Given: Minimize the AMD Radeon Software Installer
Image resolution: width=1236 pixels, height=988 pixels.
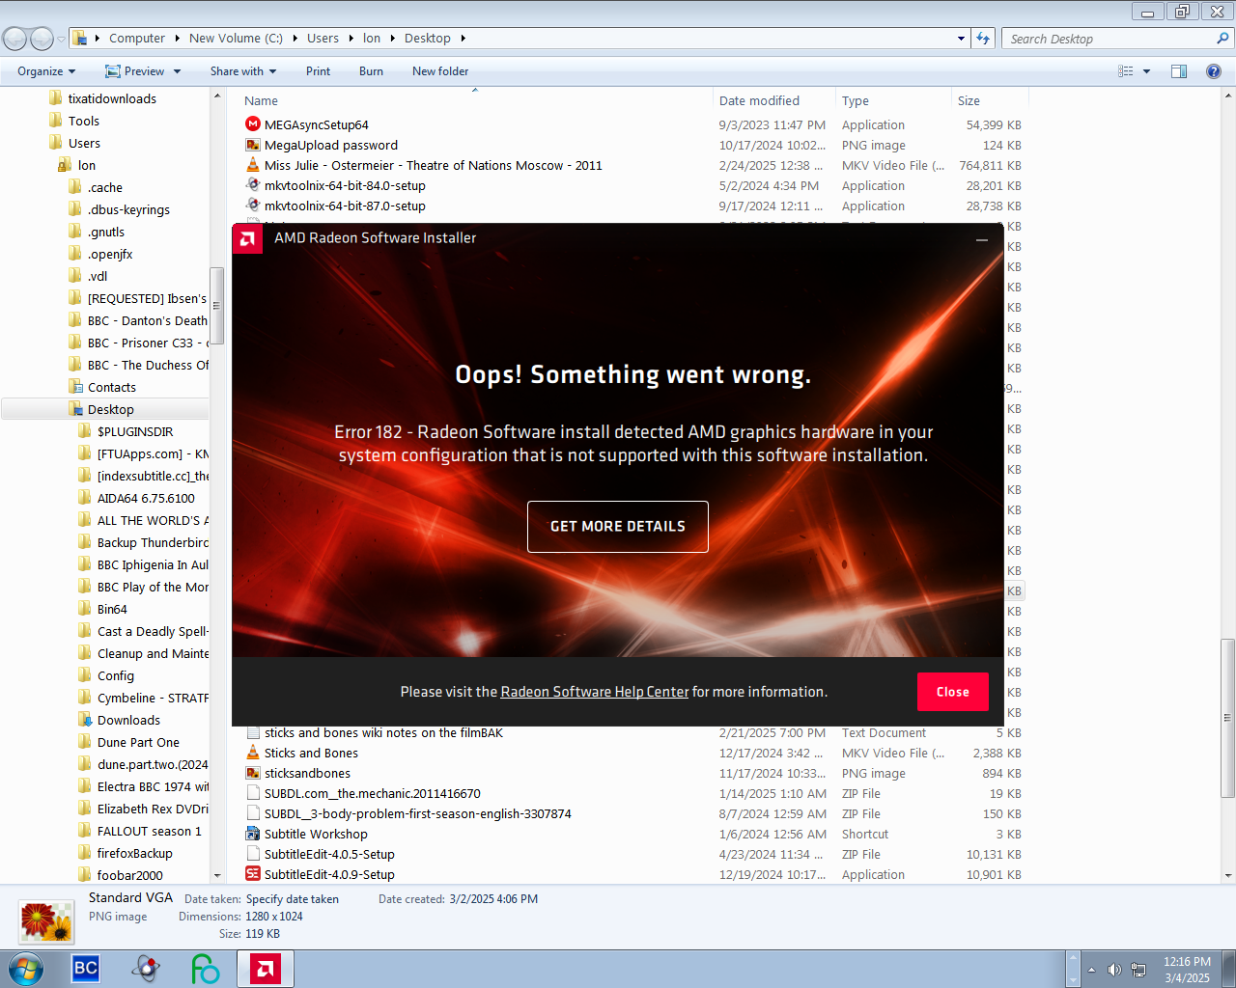Looking at the screenshot, I should tap(982, 239).
